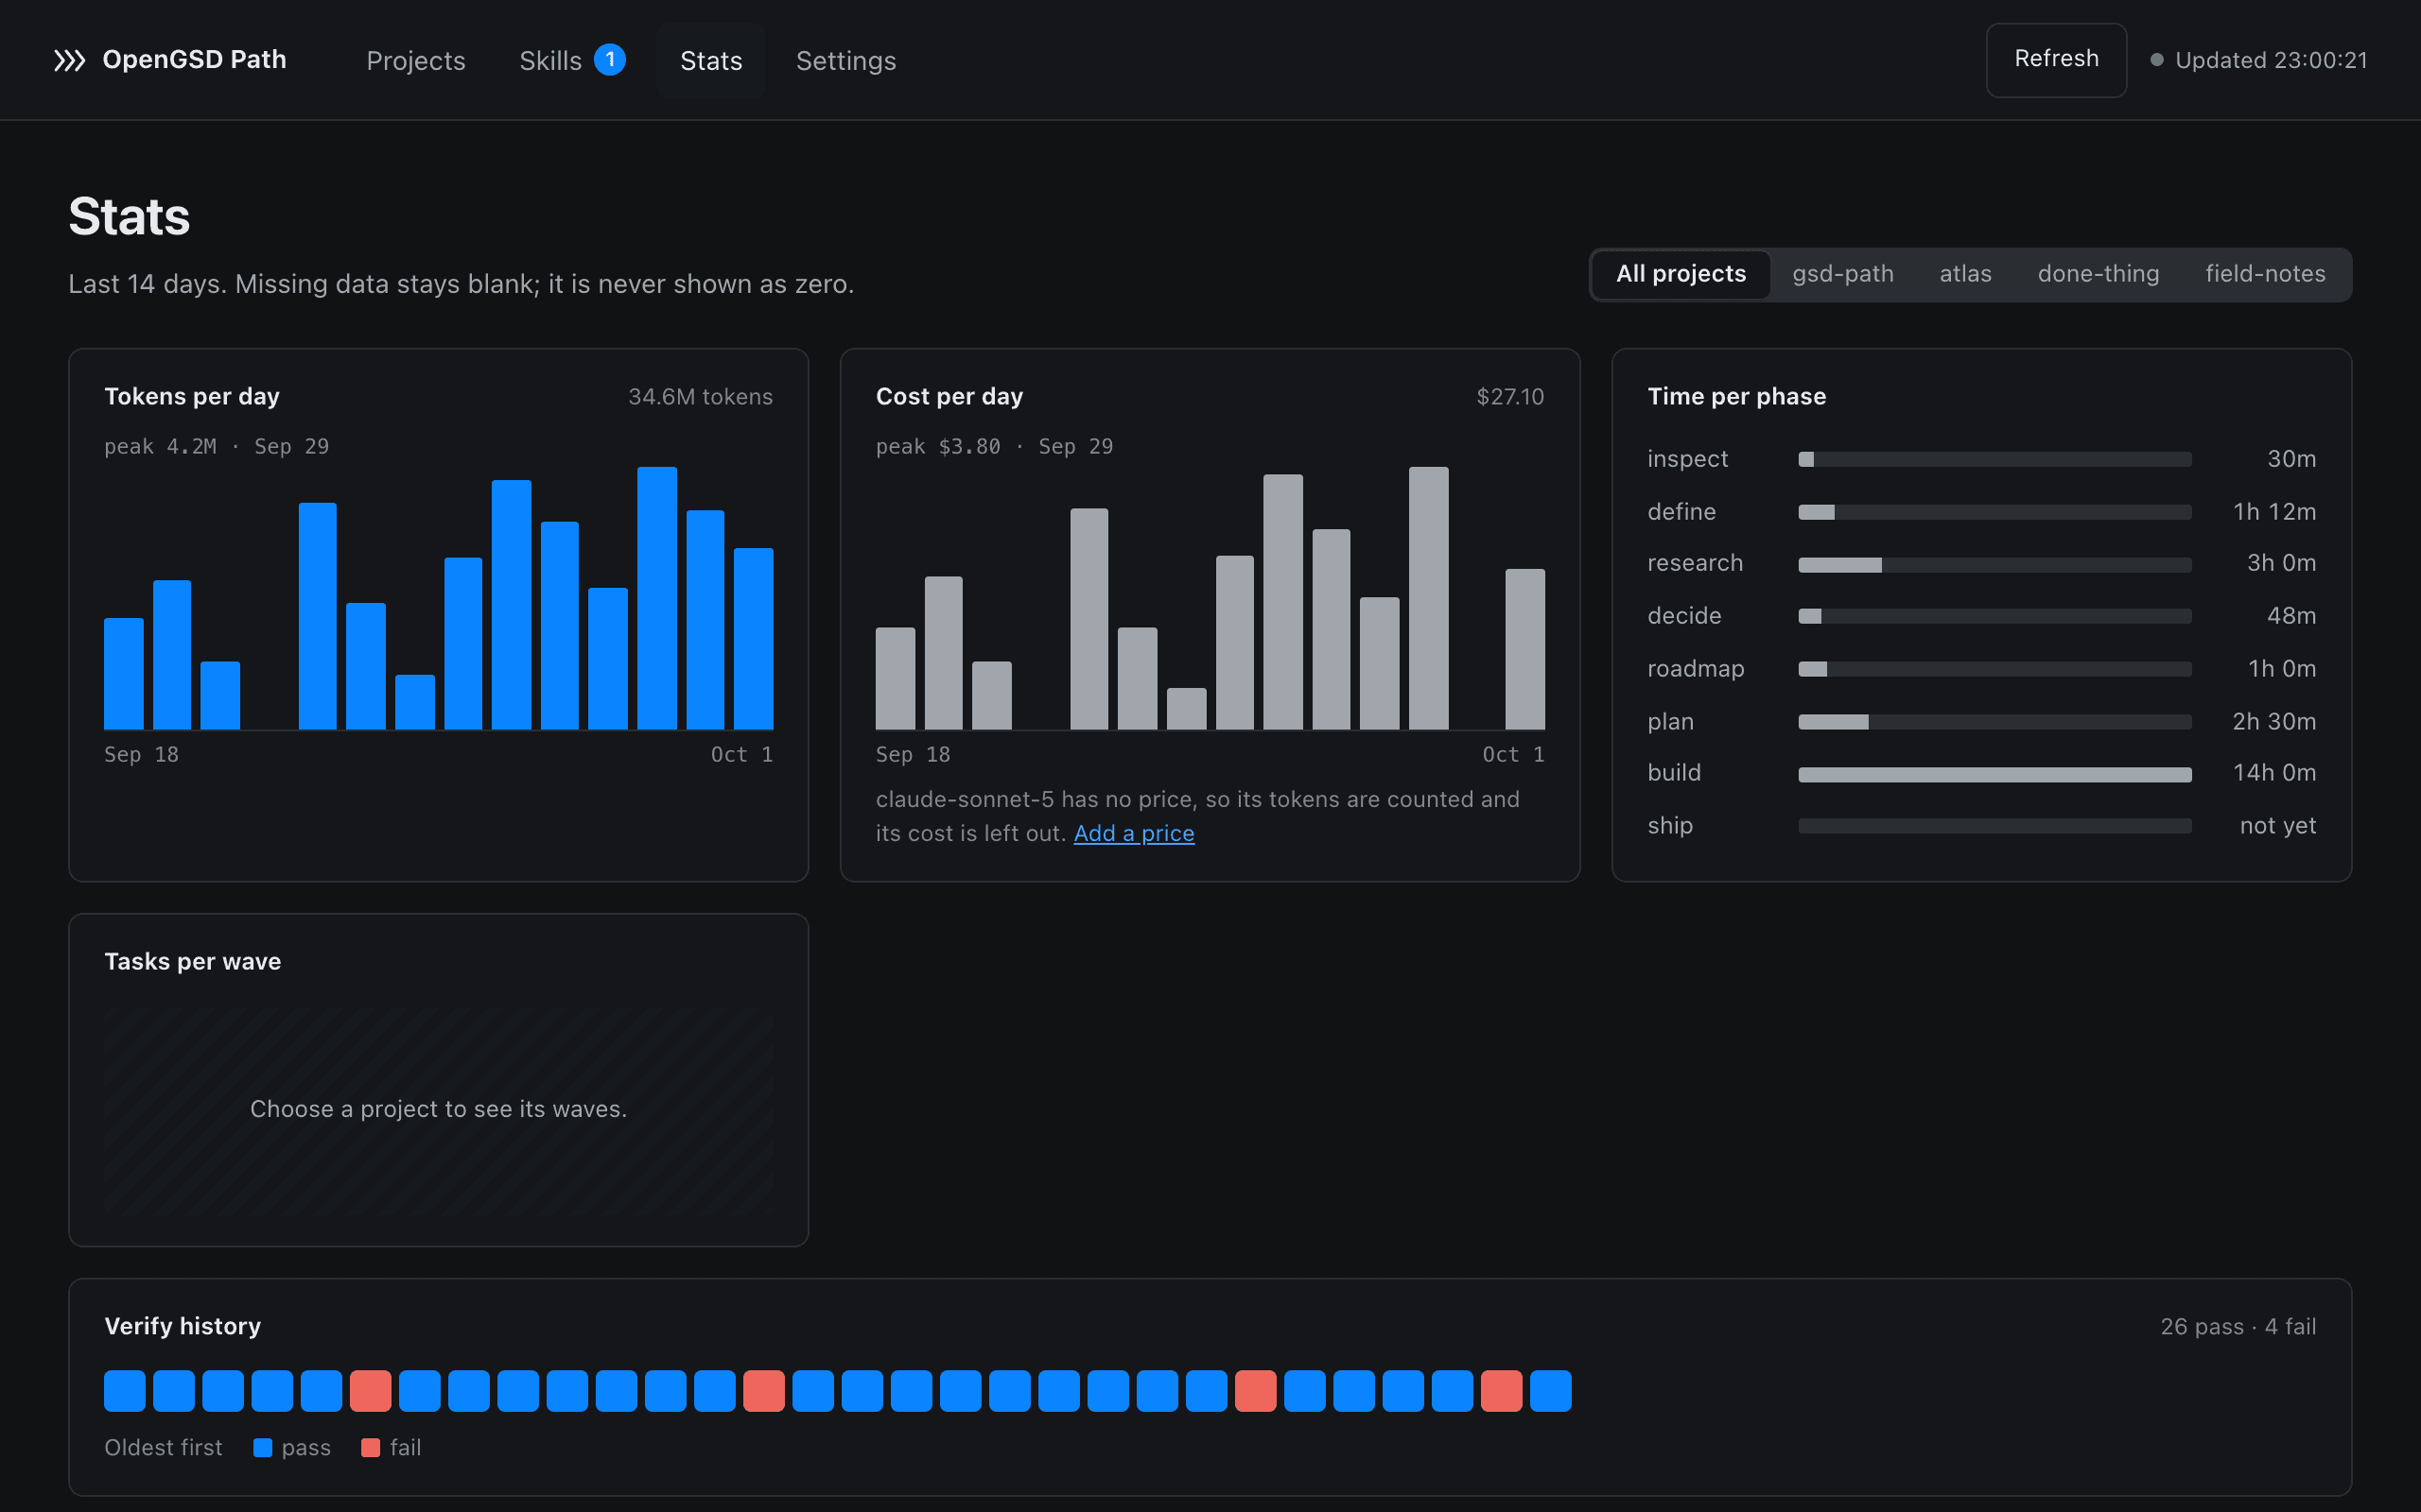This screenshot has height=1512, width=2421.
Task: Click the plan phase progress bar
Action: tap(1994, 722)
